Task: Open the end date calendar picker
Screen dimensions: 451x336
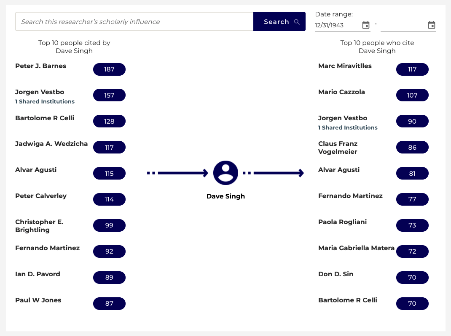Action: pos(432,25)
